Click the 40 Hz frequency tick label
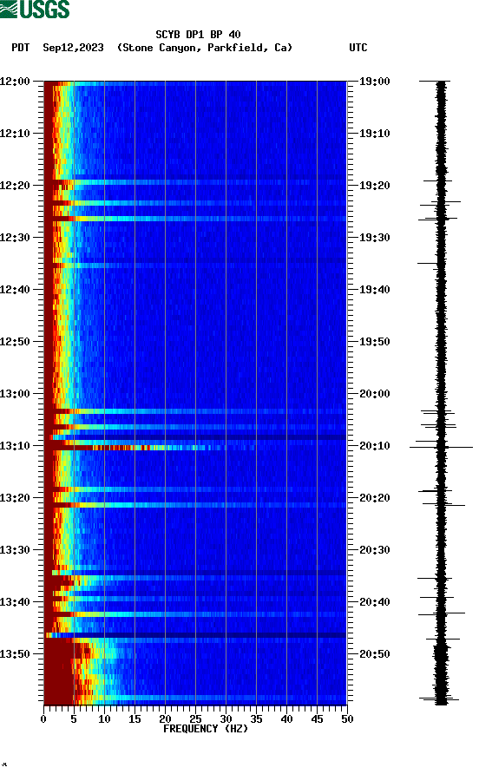The image size is (479, 774). (287, 719)
